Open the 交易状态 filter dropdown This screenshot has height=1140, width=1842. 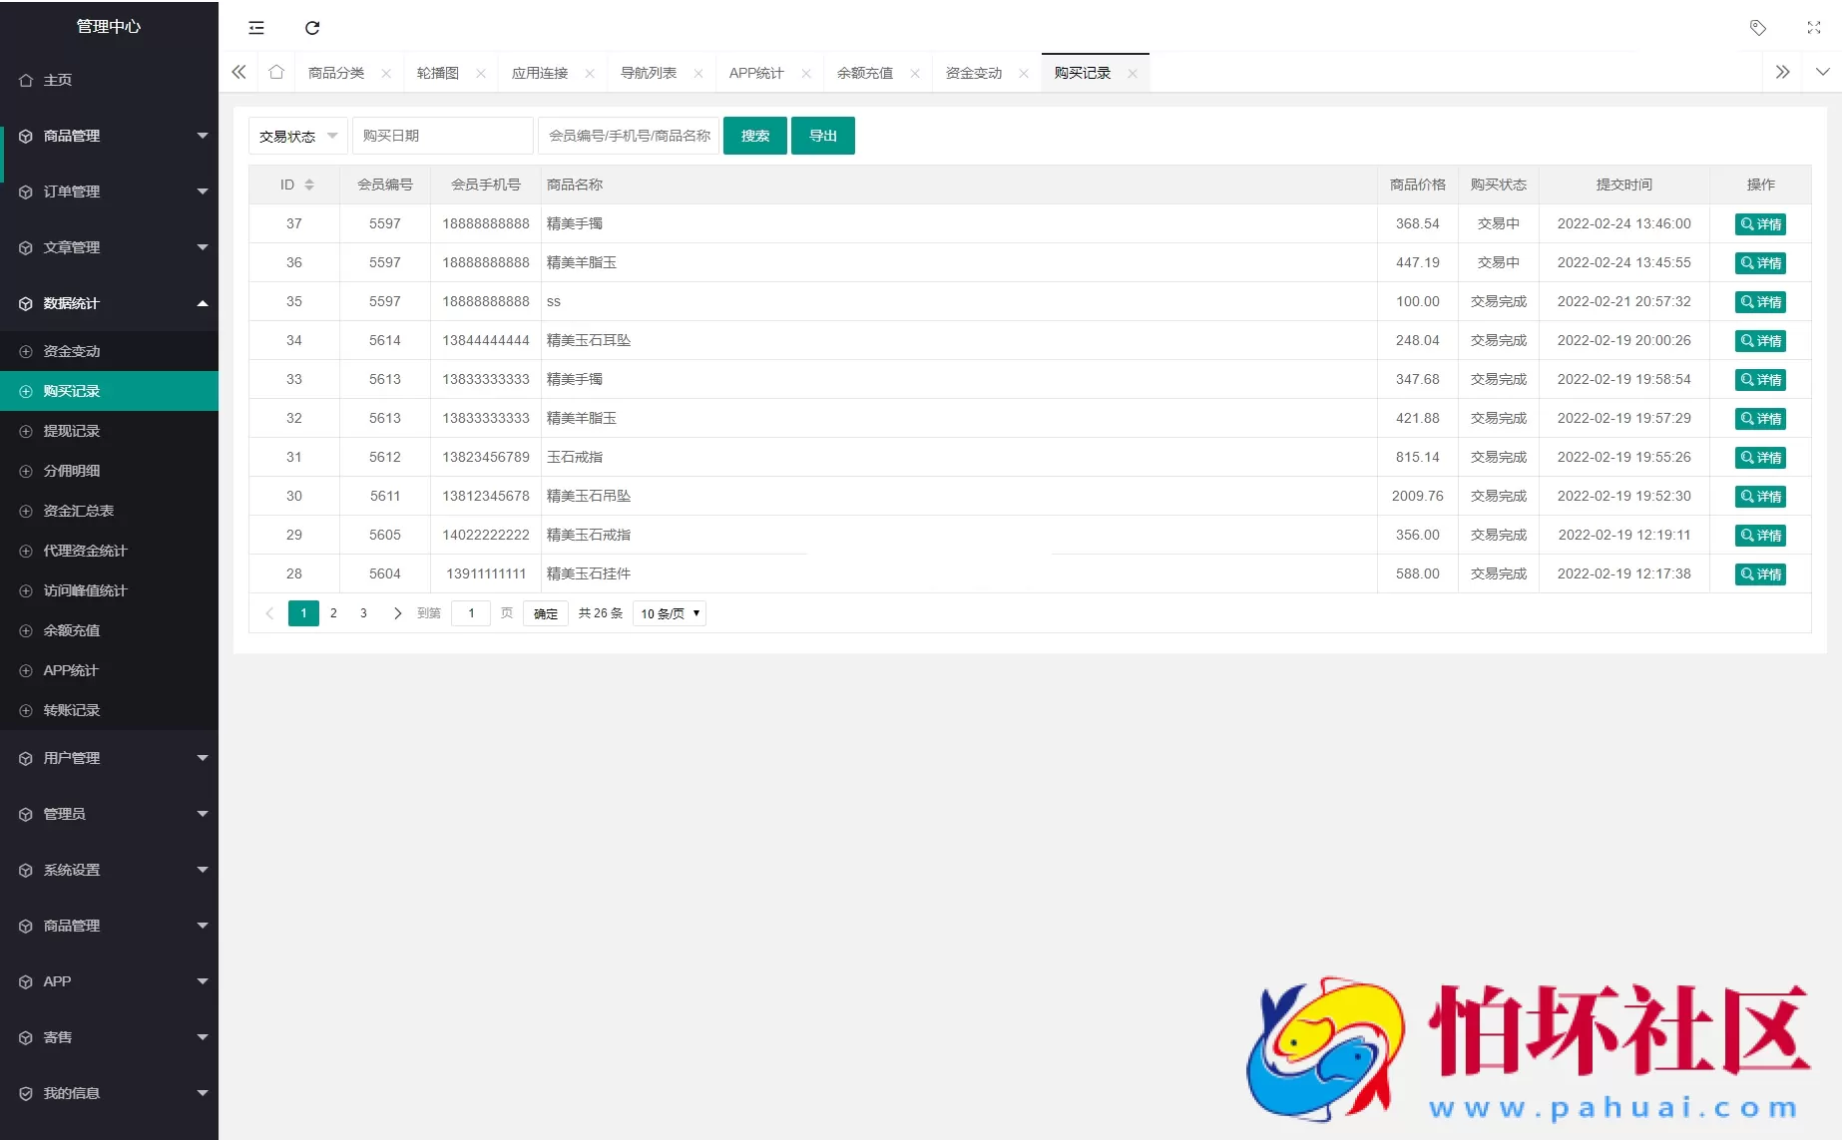(296, 136)
